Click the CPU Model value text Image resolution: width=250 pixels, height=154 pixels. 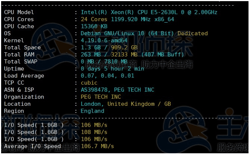point(149,12)
